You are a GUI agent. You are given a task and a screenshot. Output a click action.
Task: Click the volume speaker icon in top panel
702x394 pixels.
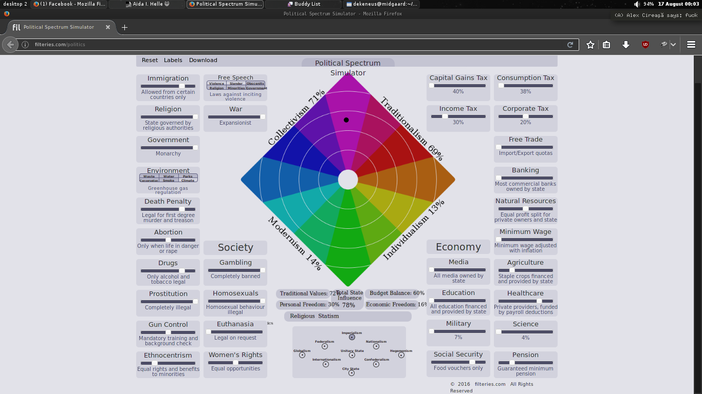[637, 4]
